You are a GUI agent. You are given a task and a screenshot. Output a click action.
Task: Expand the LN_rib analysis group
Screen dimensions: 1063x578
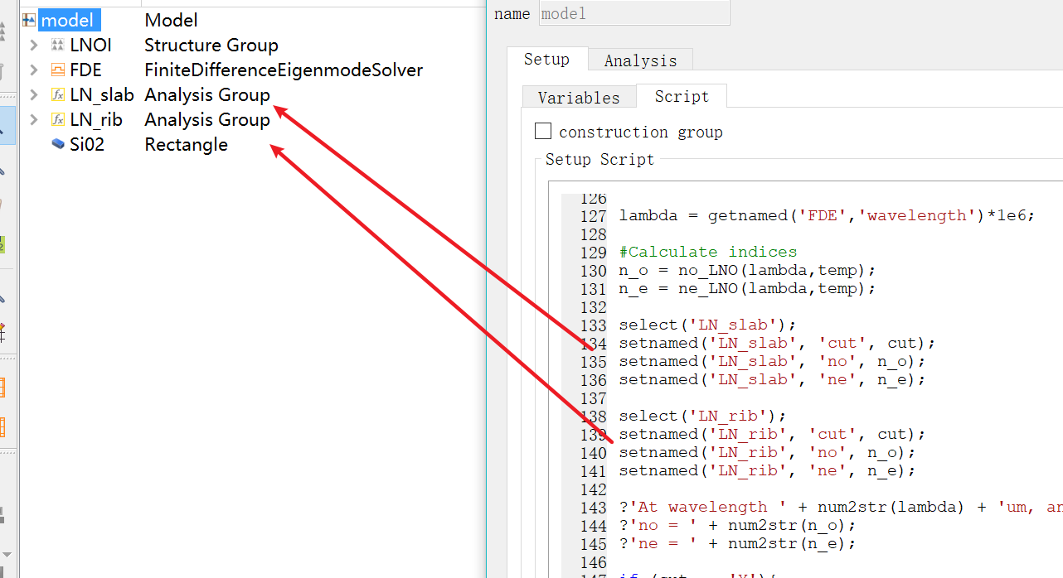pyautogui.click(x=33, y=119)
